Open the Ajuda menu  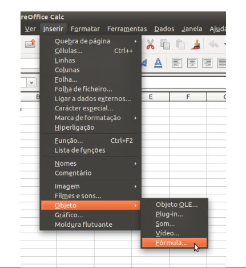point(217,29)
